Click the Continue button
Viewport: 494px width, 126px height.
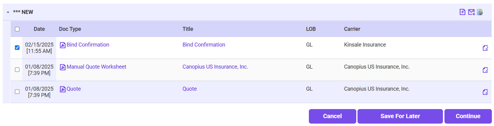pyautogui.click(x=468, y=116)
